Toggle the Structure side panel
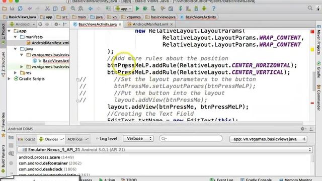Viewport: 322px width, 181px height. pyautogui.click(x=3, y=64)
